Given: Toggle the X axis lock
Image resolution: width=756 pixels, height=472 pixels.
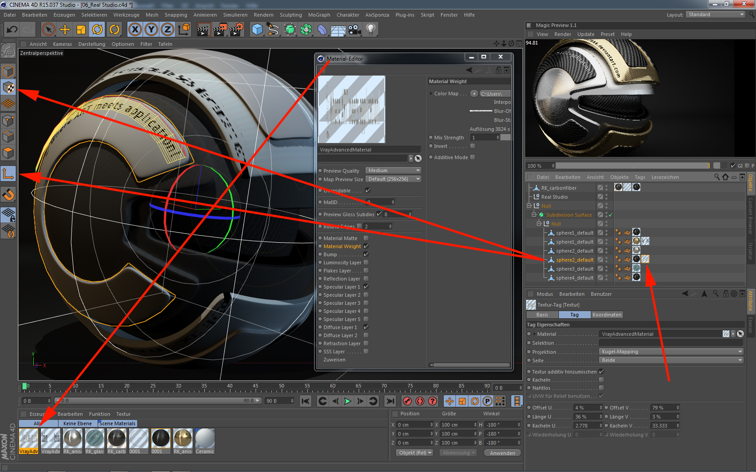Looking at the screenshot, I should pyautogui.click(x=135, y=30).
